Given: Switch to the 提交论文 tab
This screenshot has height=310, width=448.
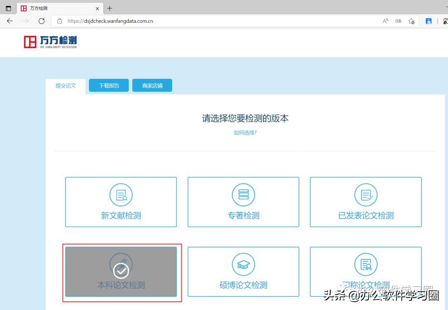Looking at the screenshot, I should 65,86.
